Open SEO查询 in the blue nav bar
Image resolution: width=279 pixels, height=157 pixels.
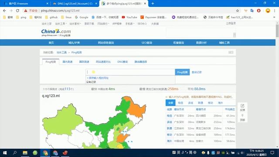pyautogui.click(x=146, y=43)
